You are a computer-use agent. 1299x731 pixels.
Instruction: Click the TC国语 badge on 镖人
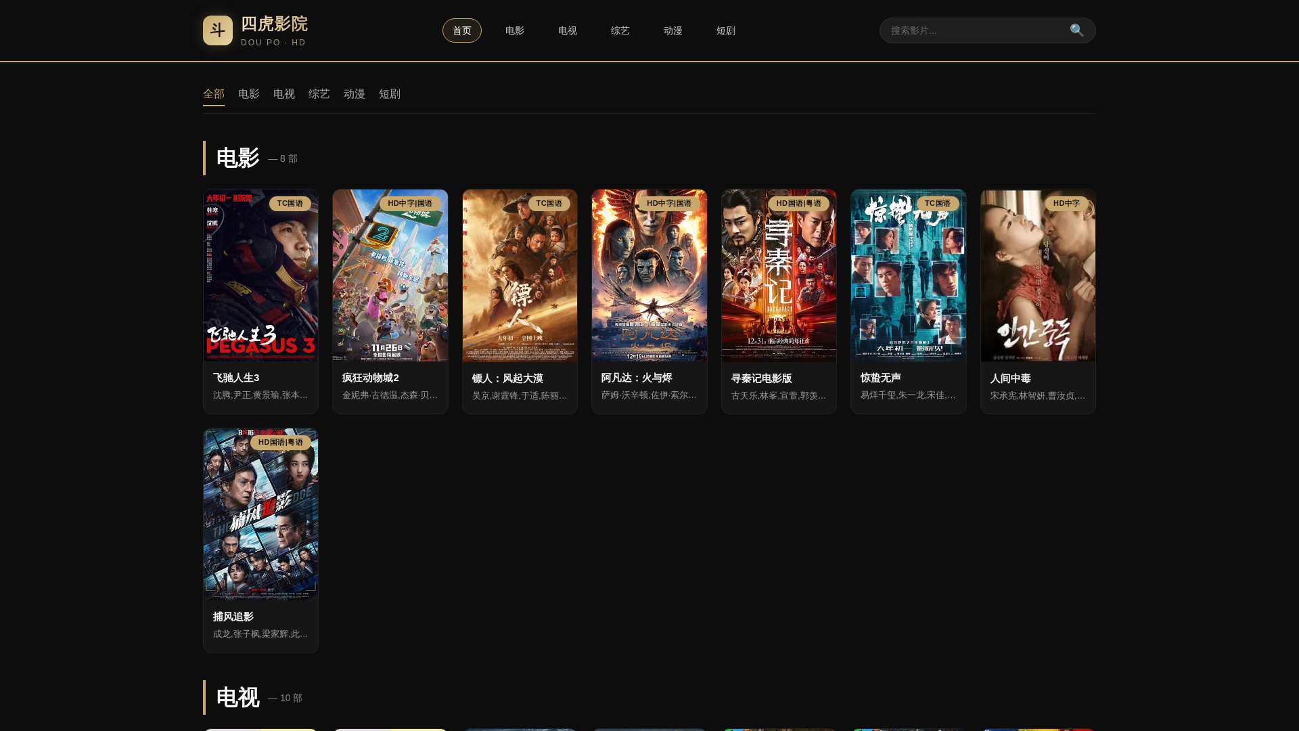(x=549, y=204)
